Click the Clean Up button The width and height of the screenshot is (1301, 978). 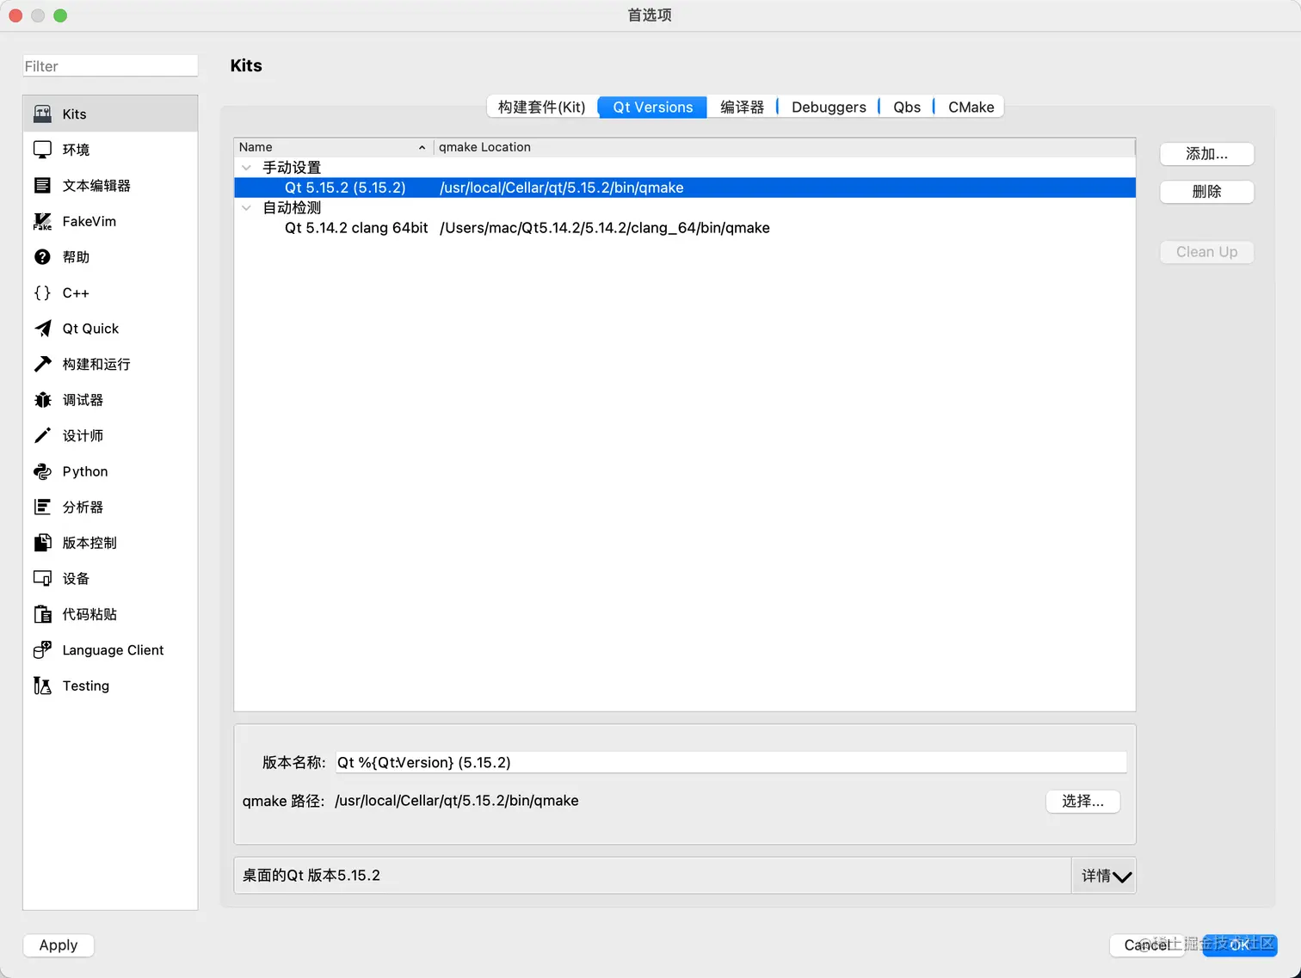coord(1206,252)
